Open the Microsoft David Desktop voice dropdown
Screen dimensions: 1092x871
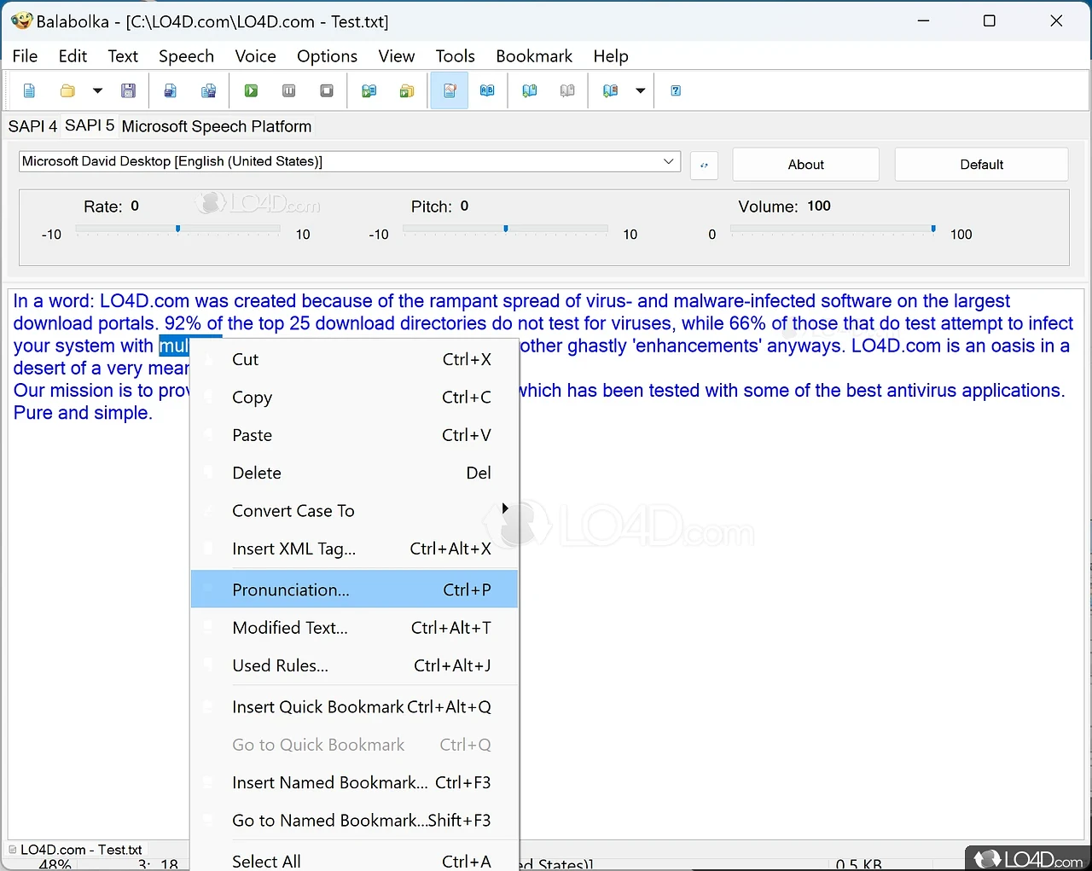(x=349, y=161)
